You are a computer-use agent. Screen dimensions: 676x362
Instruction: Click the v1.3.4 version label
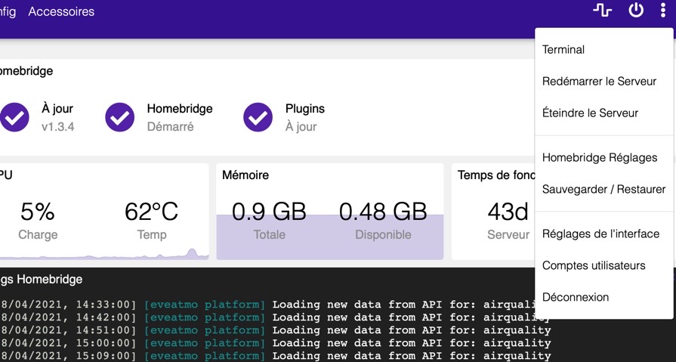coord(57,127)
